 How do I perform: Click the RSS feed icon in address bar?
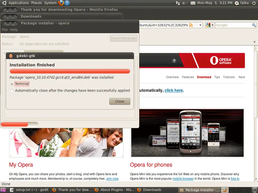(x=191, y=25)
